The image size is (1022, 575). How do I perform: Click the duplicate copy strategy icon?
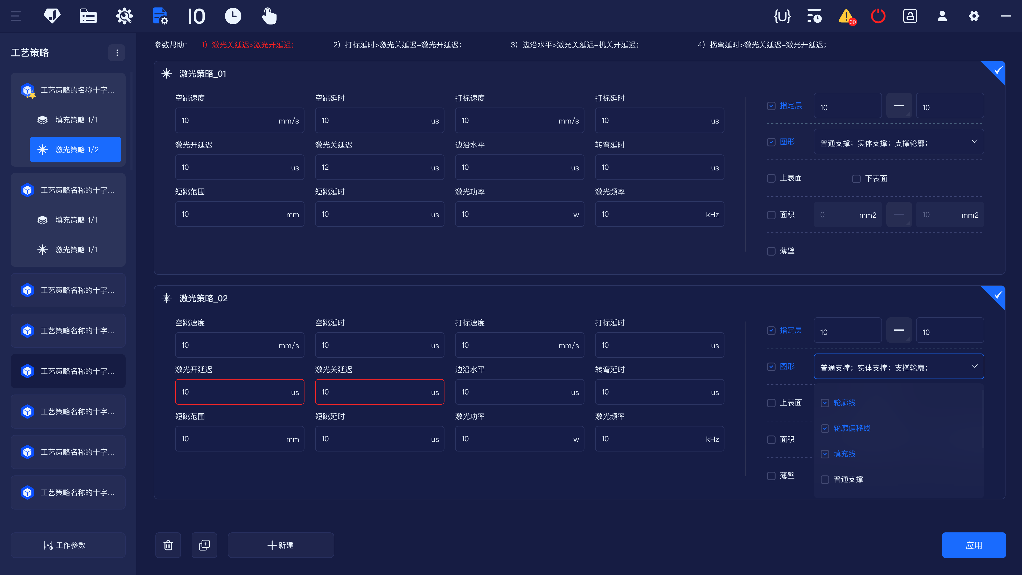click(x=204, y=545)
